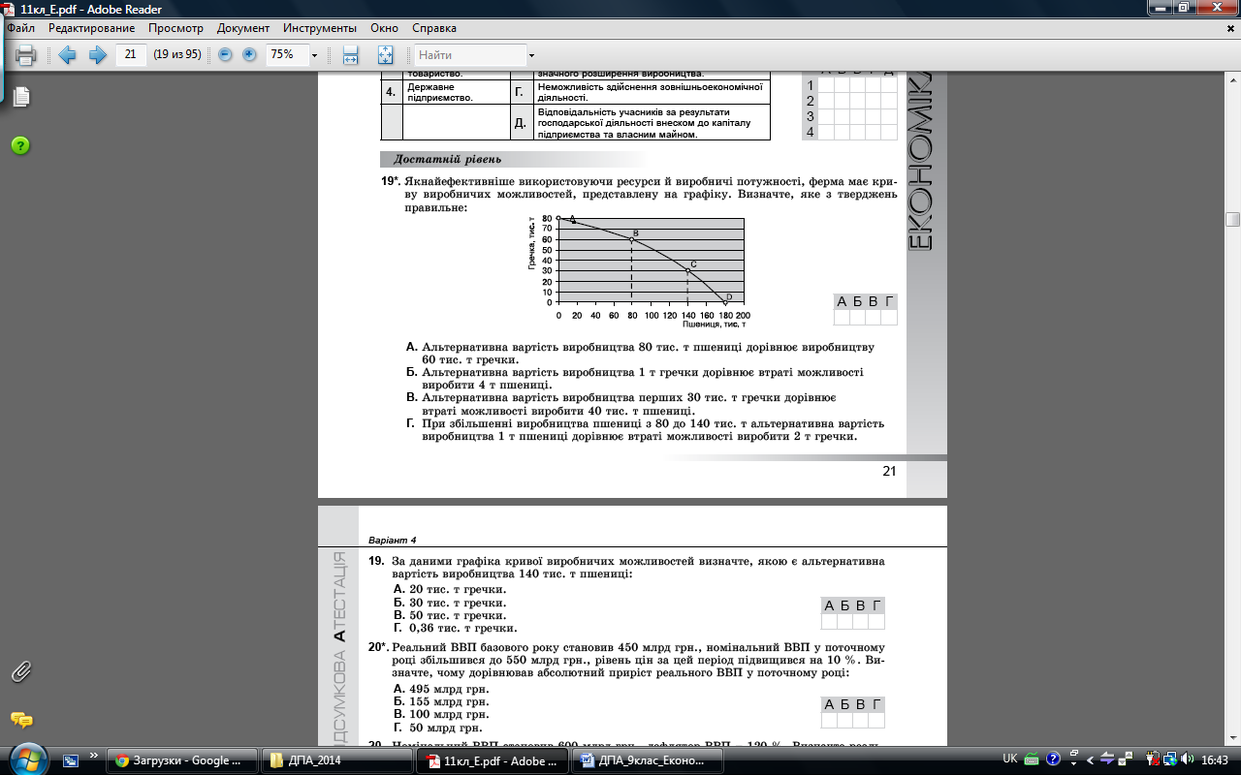Click the keyboard tray icon next to UK
The width and height of the screenshot is (1241, 775).
tap(1032, 759)
